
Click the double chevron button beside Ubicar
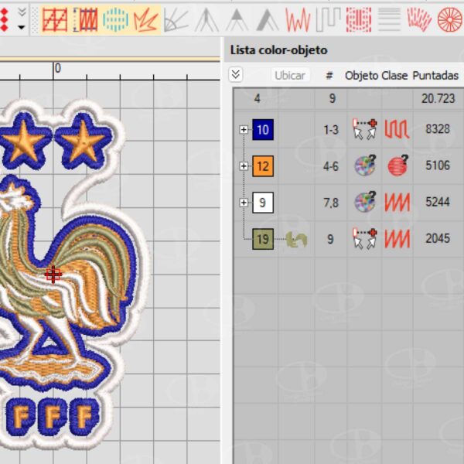pos(236,74)
